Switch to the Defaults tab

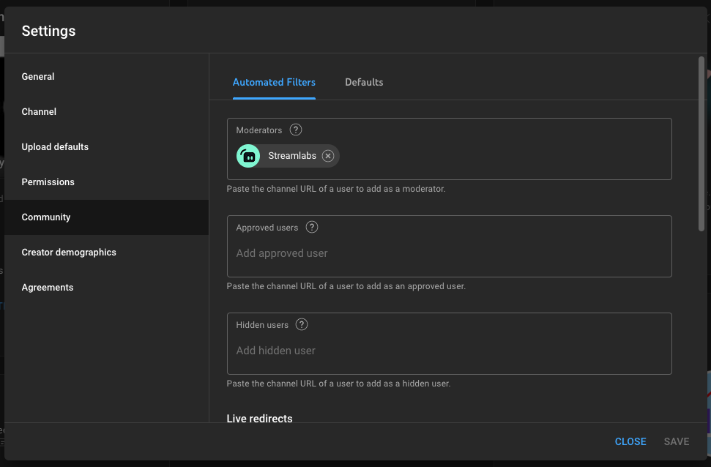[364, 82]
